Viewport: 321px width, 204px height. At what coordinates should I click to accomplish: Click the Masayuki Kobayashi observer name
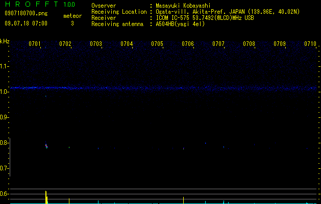coord(183,6)
